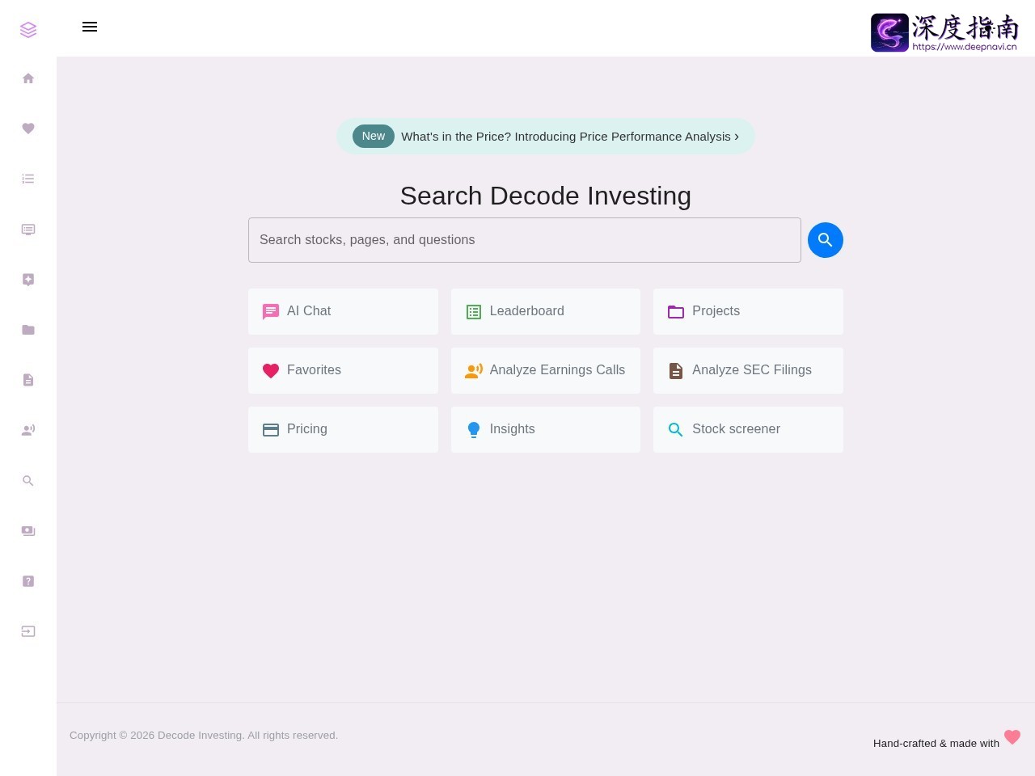
Task: Go to Home via the sidebar house icon
Action: [x=28, y=78]
